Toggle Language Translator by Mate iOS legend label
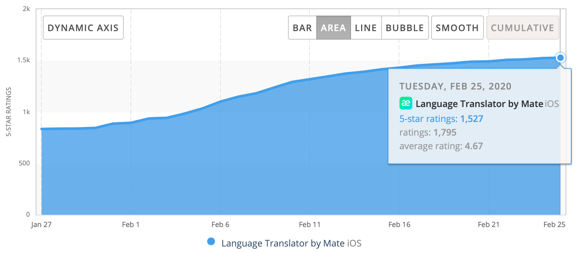 click(291, 243)
